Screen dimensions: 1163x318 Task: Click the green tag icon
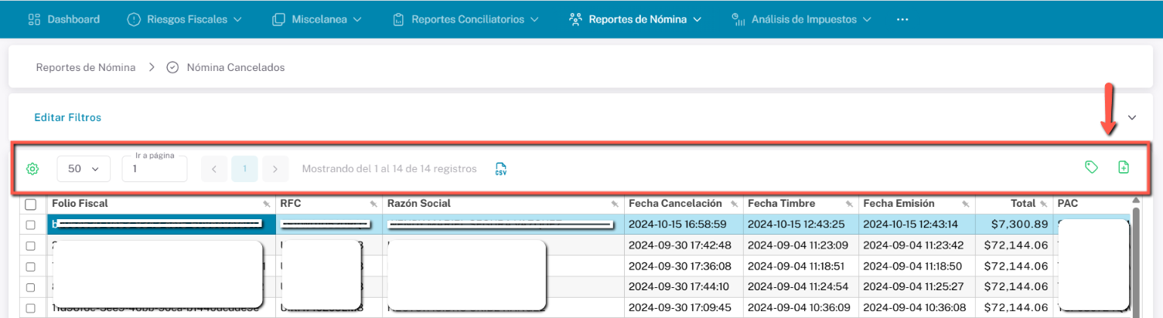[1091, 167]
